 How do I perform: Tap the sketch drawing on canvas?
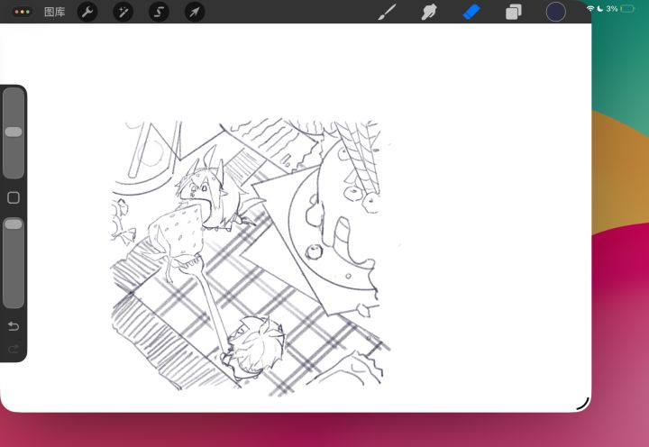point(249,257)
